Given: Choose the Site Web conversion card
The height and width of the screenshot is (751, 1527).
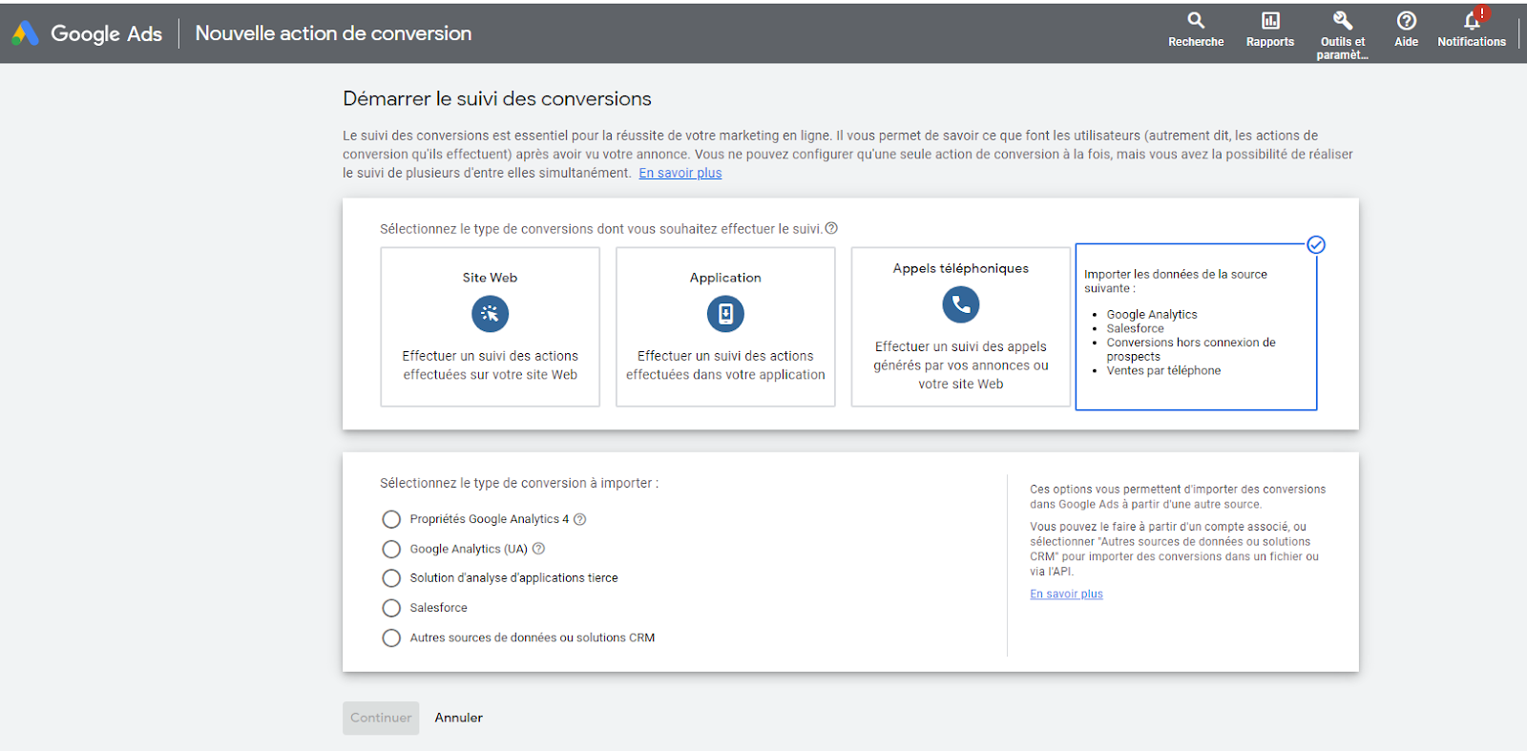Looking at the screenshot, I should (490, 327).
